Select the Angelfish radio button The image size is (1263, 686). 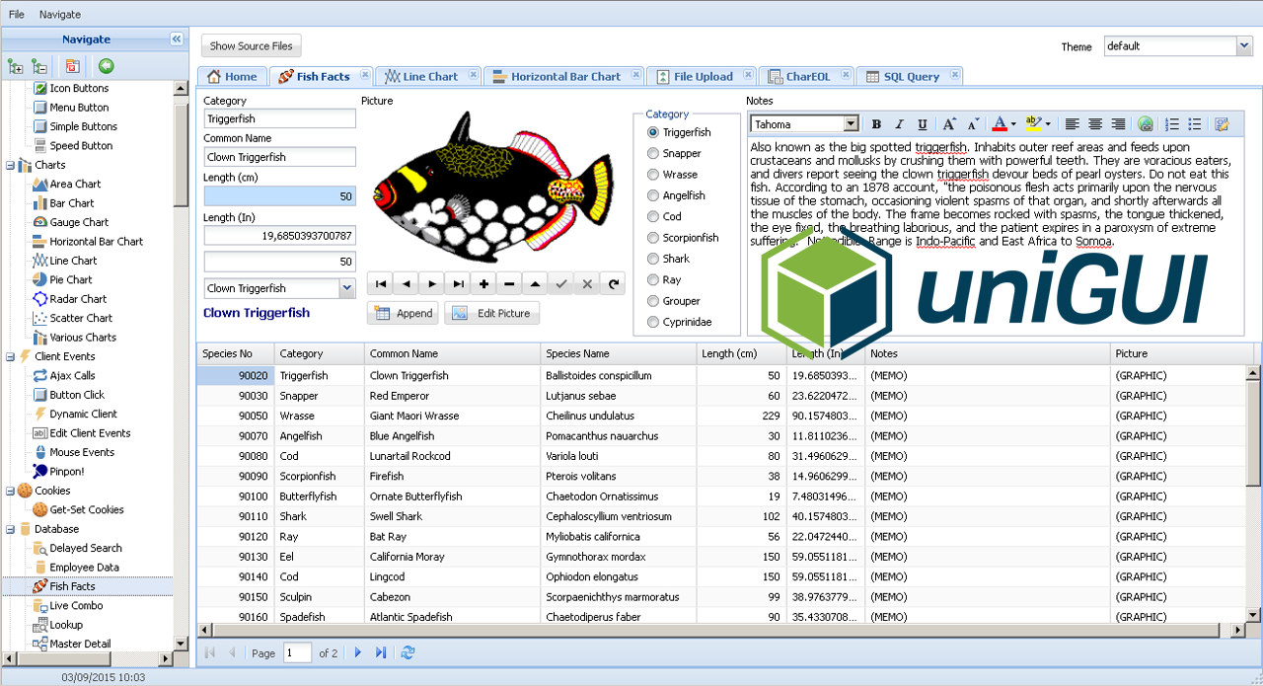click(x=652, y=195)
